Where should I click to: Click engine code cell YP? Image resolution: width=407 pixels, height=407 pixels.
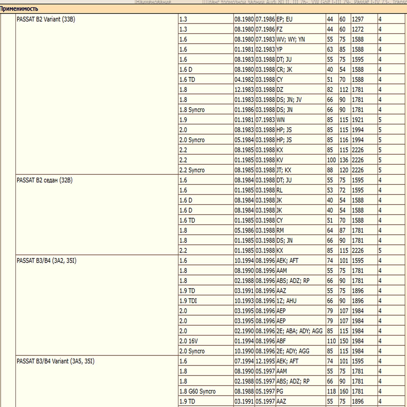[x=301, y=50]
